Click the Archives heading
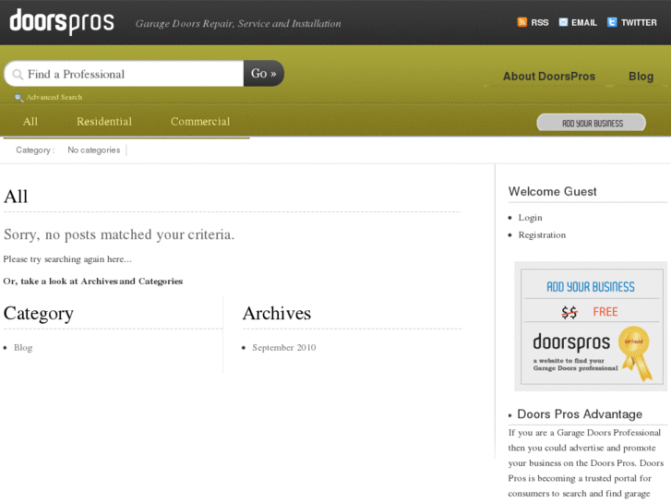This screenshot has height=503, width=671. 277,314
